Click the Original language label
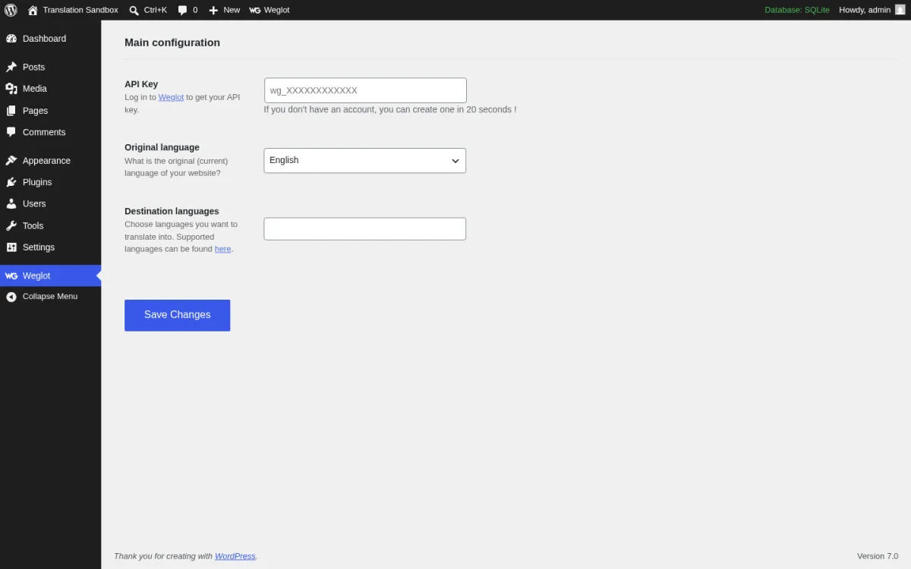The width and height of the screenshot is (911, 569). [162, 147]
